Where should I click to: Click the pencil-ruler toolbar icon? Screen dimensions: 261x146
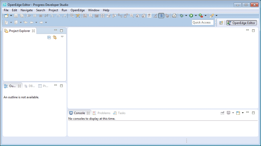coord(155,16)
